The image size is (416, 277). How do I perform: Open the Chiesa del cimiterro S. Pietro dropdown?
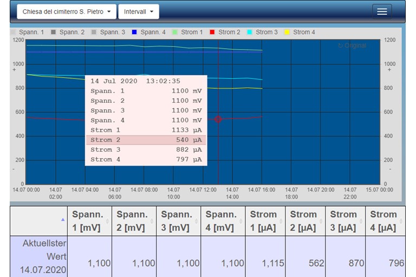click(67, 12)
